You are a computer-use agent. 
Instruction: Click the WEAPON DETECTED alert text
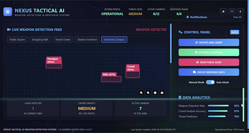(x=151, y=30)
